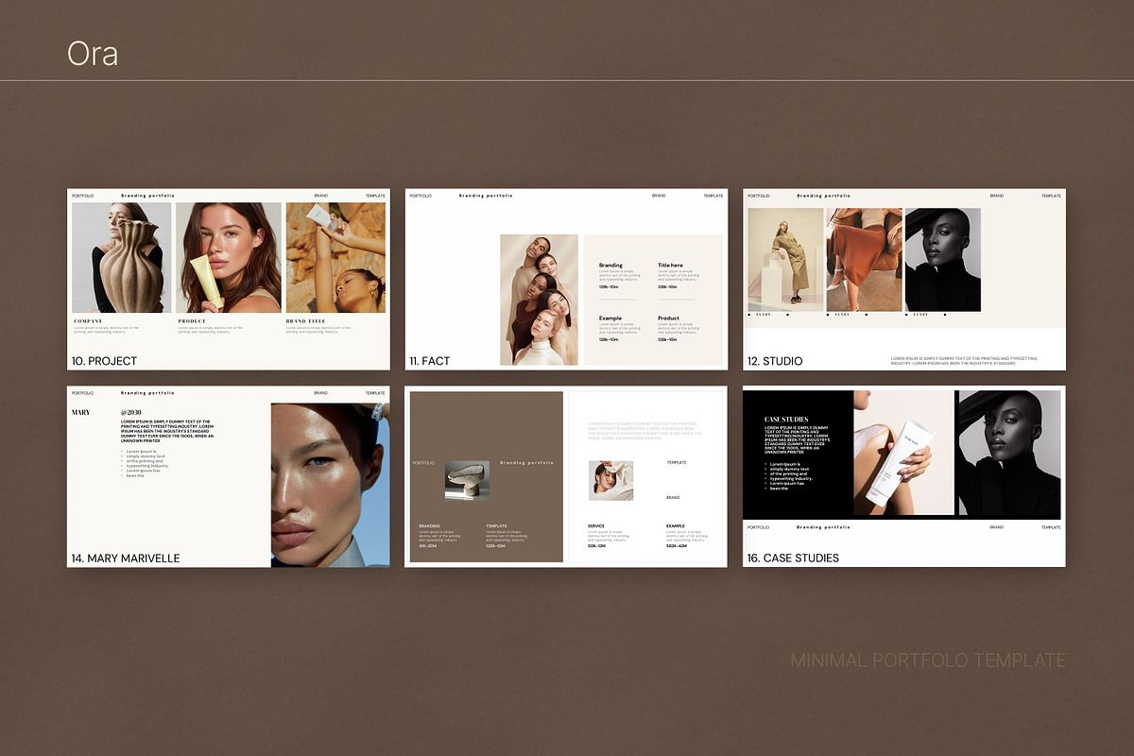Screen dimensions: 1134x756
Task: Select the woman in white hat photo
Action: click(x=610, y=480)
